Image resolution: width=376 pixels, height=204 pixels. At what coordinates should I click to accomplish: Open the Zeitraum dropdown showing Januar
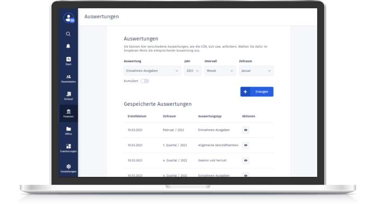click(x=256, y=71)
